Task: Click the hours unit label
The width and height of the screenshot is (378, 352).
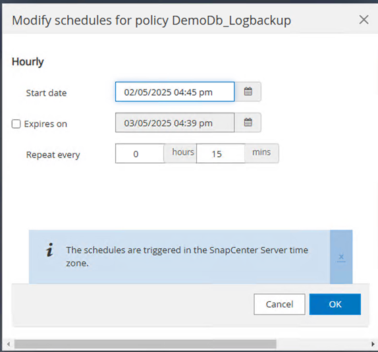Action: pos(183,152)
